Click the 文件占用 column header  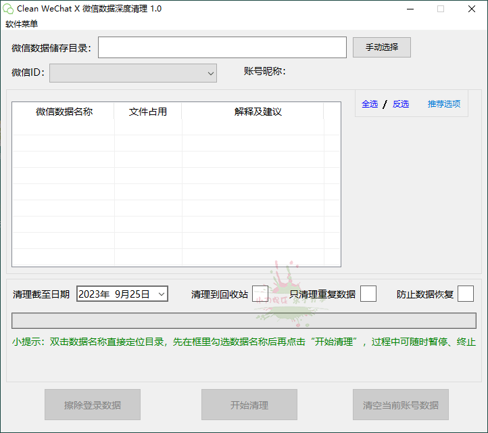[x=148, y=112]
